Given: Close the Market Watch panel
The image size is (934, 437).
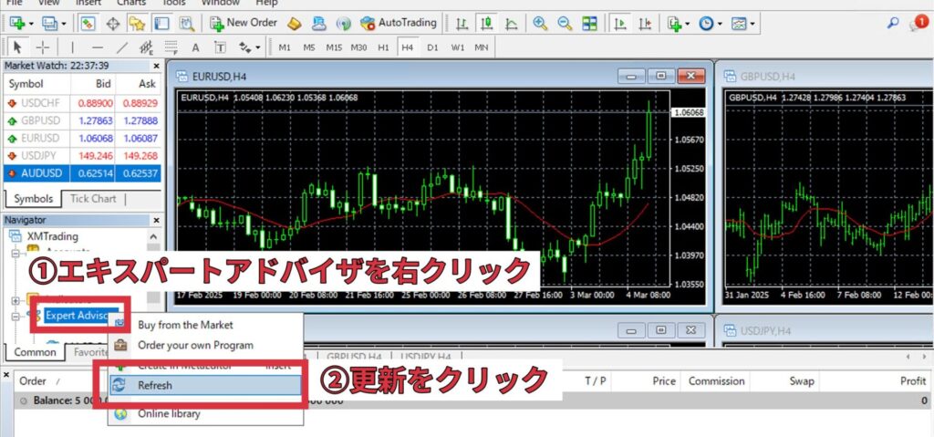Looking at the screenshot, I should click(156, 67).
